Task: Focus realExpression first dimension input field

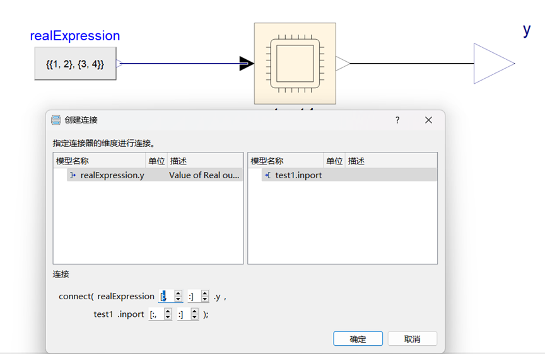Action: pos(167,297)
